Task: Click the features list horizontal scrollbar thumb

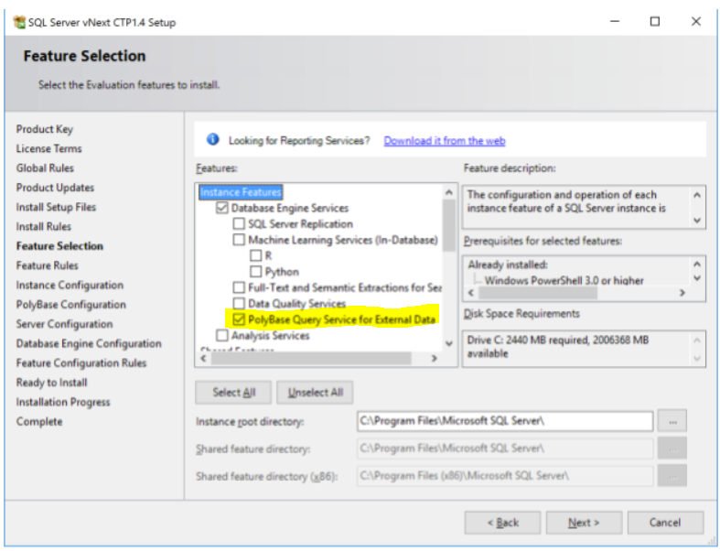Action: [311, 358]
